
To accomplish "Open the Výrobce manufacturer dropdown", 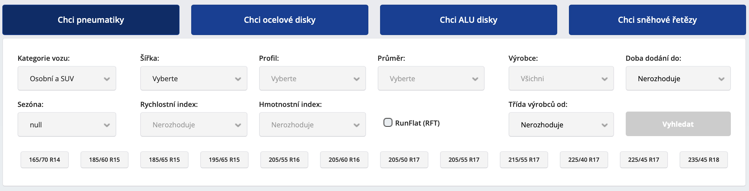I will 561,79.
